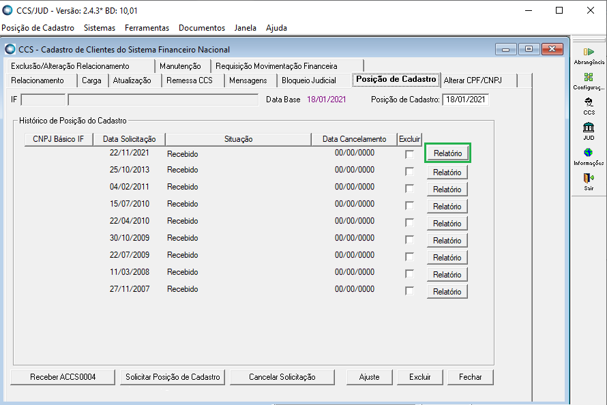The height and width of the screenshot is (405, 607).
Task: Click the CNPJ Básico IF column header
Action: (59, 139)
